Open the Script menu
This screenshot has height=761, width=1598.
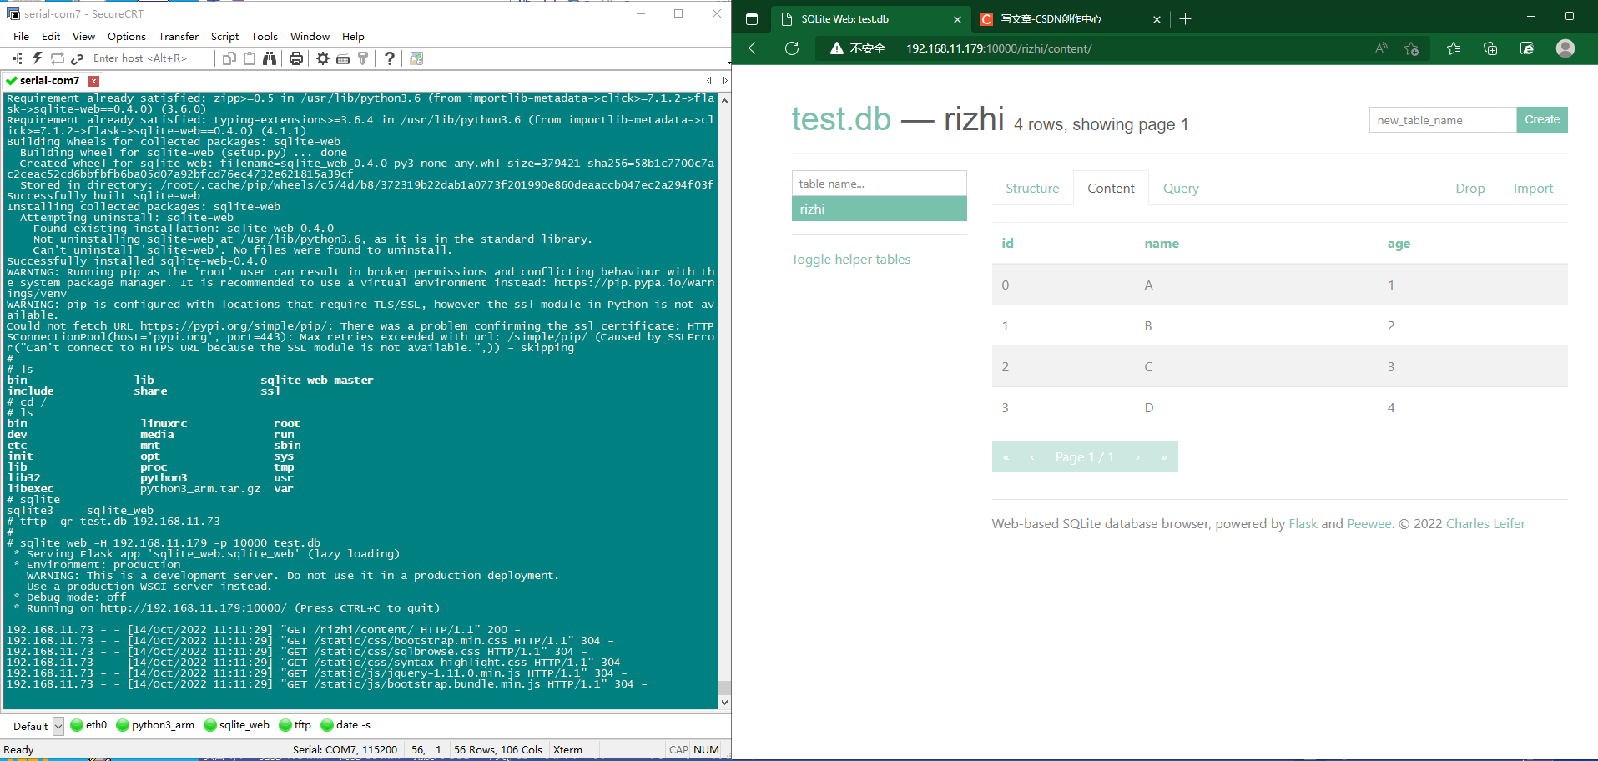coord(224,37)
